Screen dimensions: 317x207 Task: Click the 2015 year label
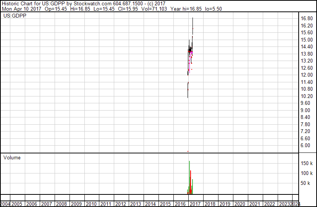[165, 204]
